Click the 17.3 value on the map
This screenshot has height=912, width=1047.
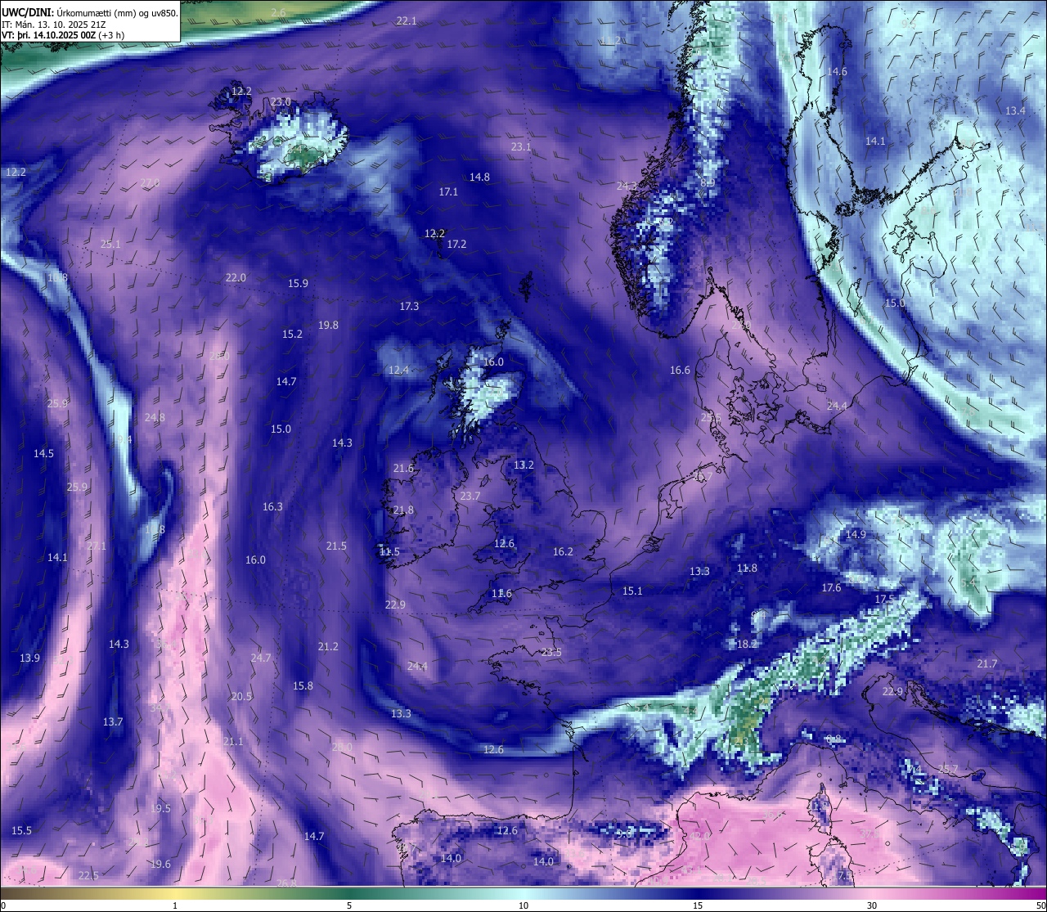(x=409, y=306)
